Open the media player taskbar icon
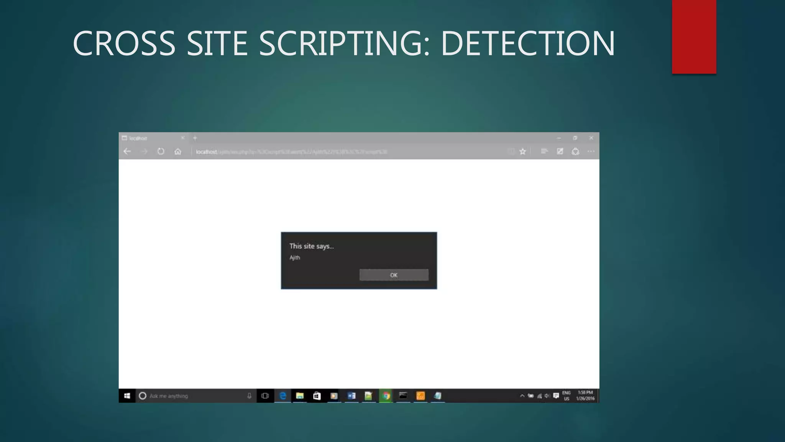The image size is (785, 442). tap(334, 396)
